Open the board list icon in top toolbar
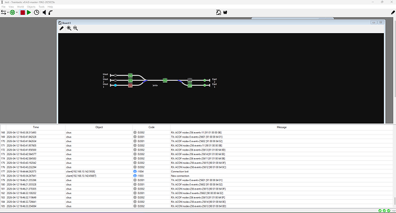This screenshot has height=213, width=396. tap(219, 13)
